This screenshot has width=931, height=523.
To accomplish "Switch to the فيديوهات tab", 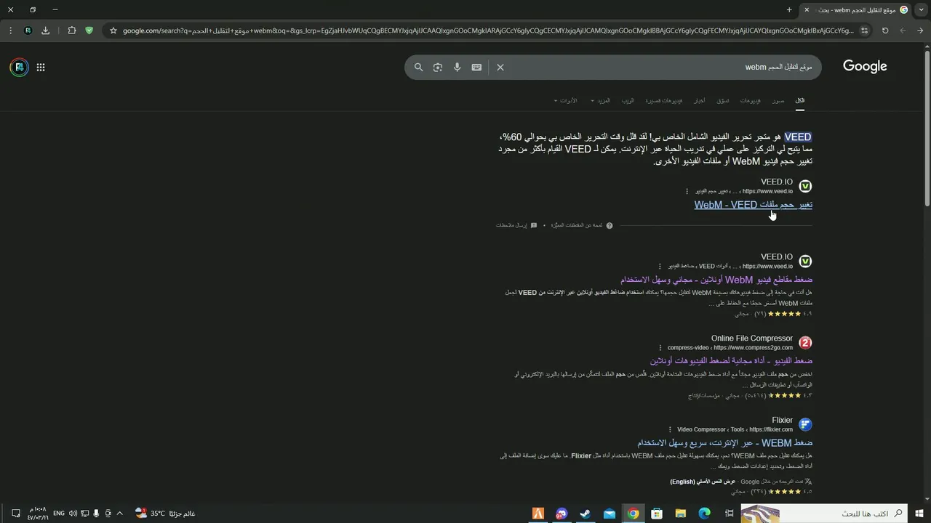I will coord(751,100).
